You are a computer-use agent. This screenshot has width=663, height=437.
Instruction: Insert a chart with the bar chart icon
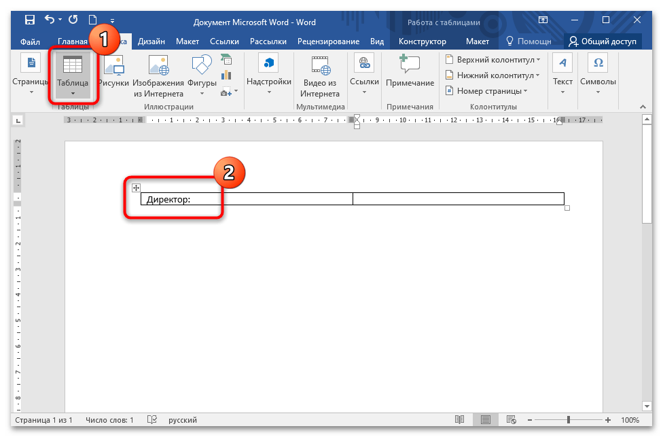pos(226,75)
